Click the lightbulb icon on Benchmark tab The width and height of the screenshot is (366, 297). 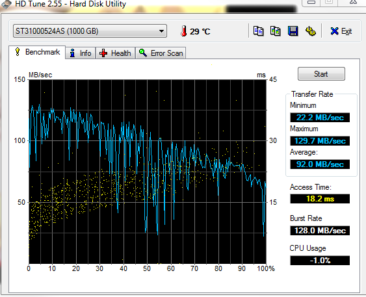coord(18,52)
